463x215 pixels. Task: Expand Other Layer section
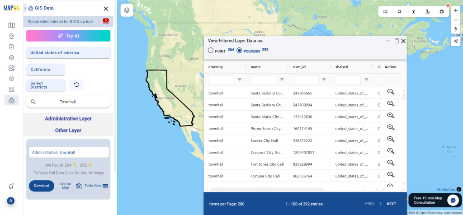coord(68,131)
